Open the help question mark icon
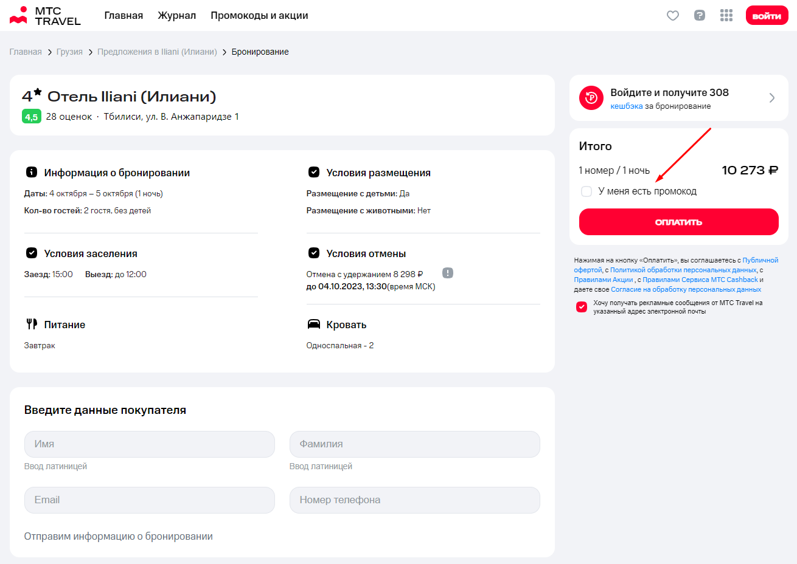 pos(700,15)
